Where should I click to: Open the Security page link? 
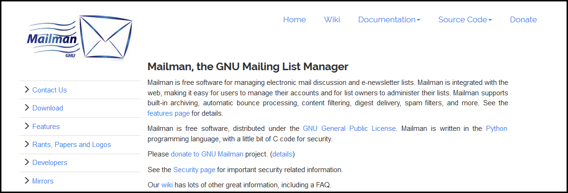[x=194, y=169]
